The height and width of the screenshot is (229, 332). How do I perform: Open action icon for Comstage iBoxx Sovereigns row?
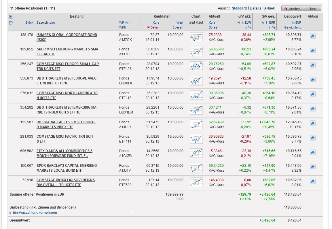click(313, 181)
